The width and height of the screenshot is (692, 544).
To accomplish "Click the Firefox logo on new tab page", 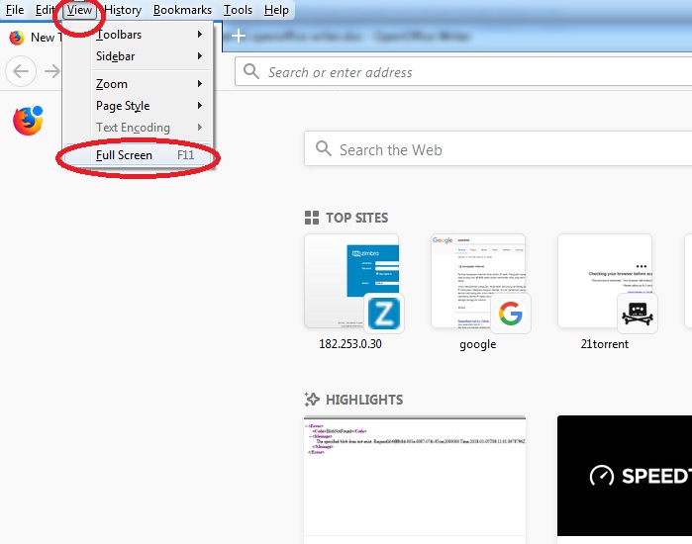I will click(28, 121).
